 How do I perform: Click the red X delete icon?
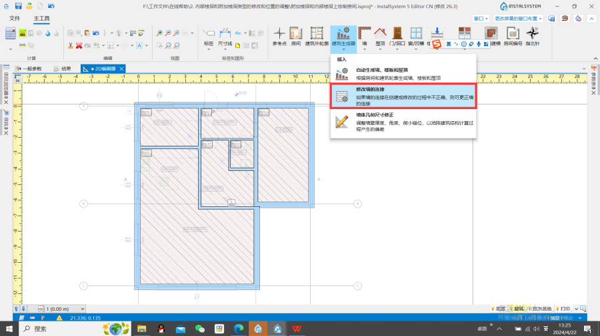(x=79, y=45)
